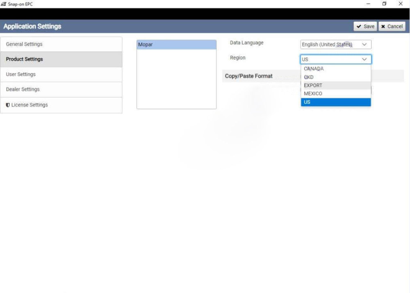Close the Snap-on EPC window
410x293 pixels.
pyautogui.click(x=400, y=4)
